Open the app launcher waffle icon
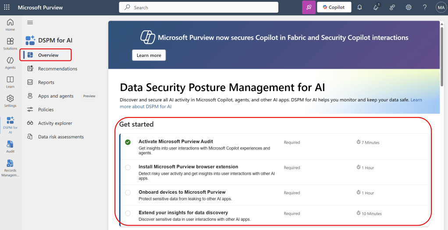Image resolution: width=448 pixels, height=230 pixels. click(7, 7)
